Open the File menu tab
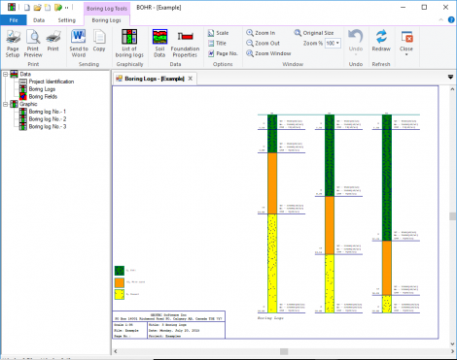457x360 pixels. (x=14, y=20)
